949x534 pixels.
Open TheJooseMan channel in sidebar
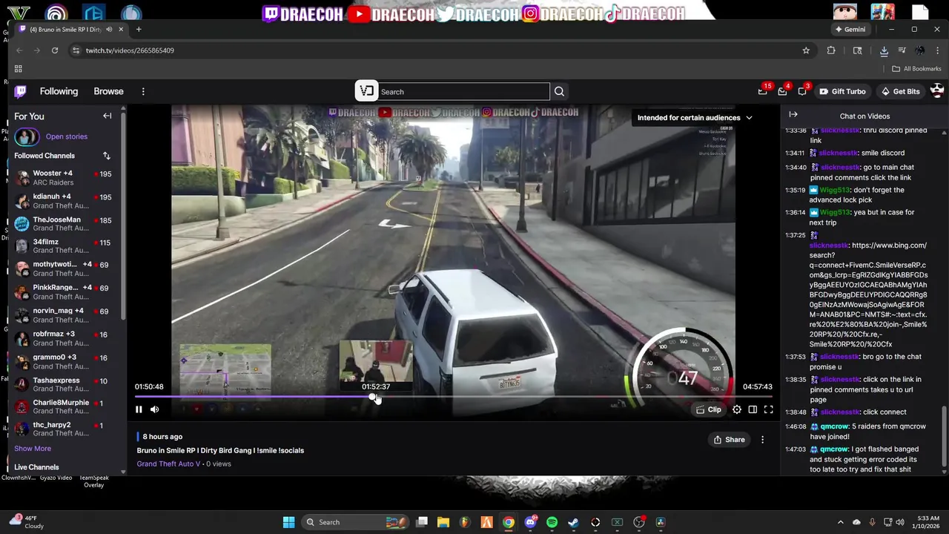coord(62,224)
